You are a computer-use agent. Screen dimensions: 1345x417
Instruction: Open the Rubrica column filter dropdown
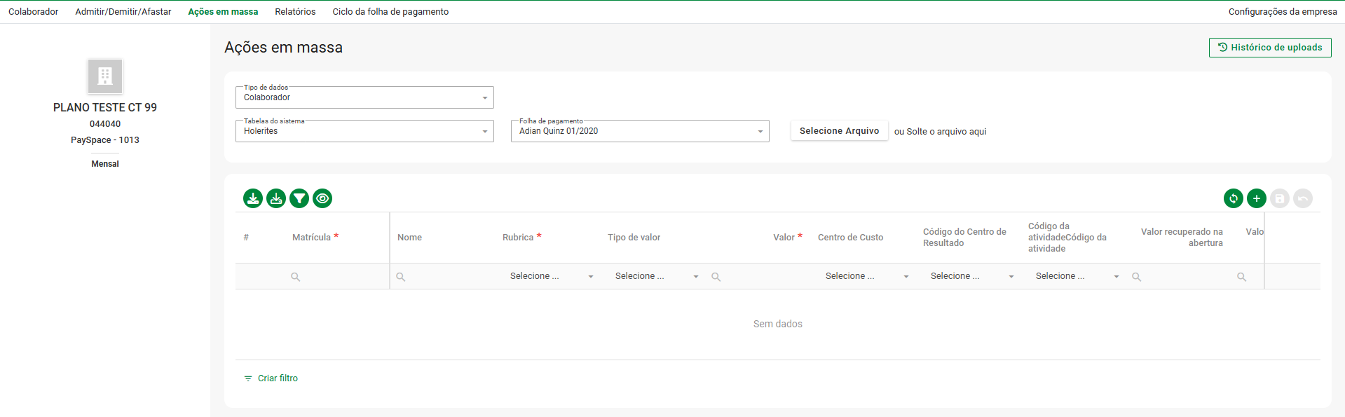click(551, 276)
